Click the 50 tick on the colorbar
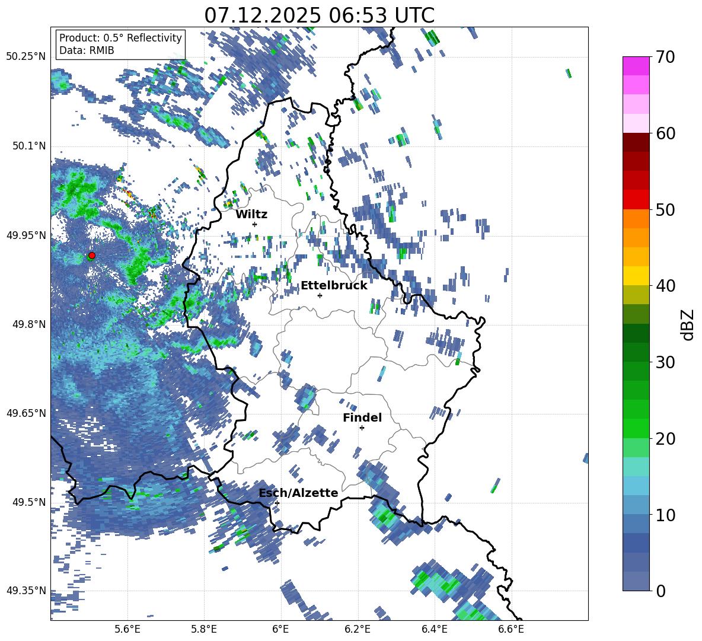Viewport: 702px width, 641px height. pos(665,210)
